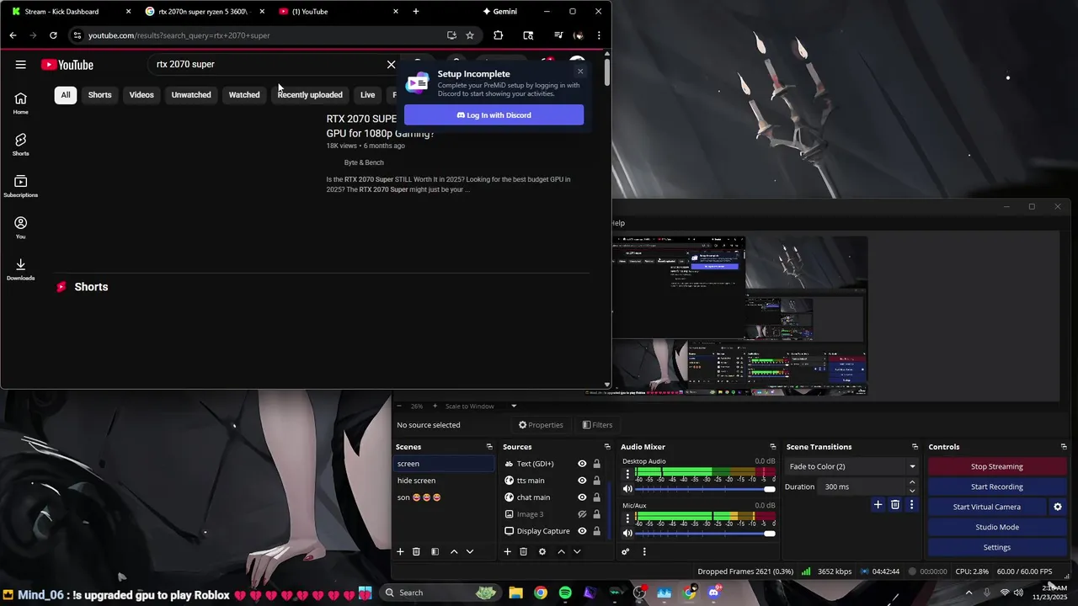Select the hide screen scene

point(444,481)
